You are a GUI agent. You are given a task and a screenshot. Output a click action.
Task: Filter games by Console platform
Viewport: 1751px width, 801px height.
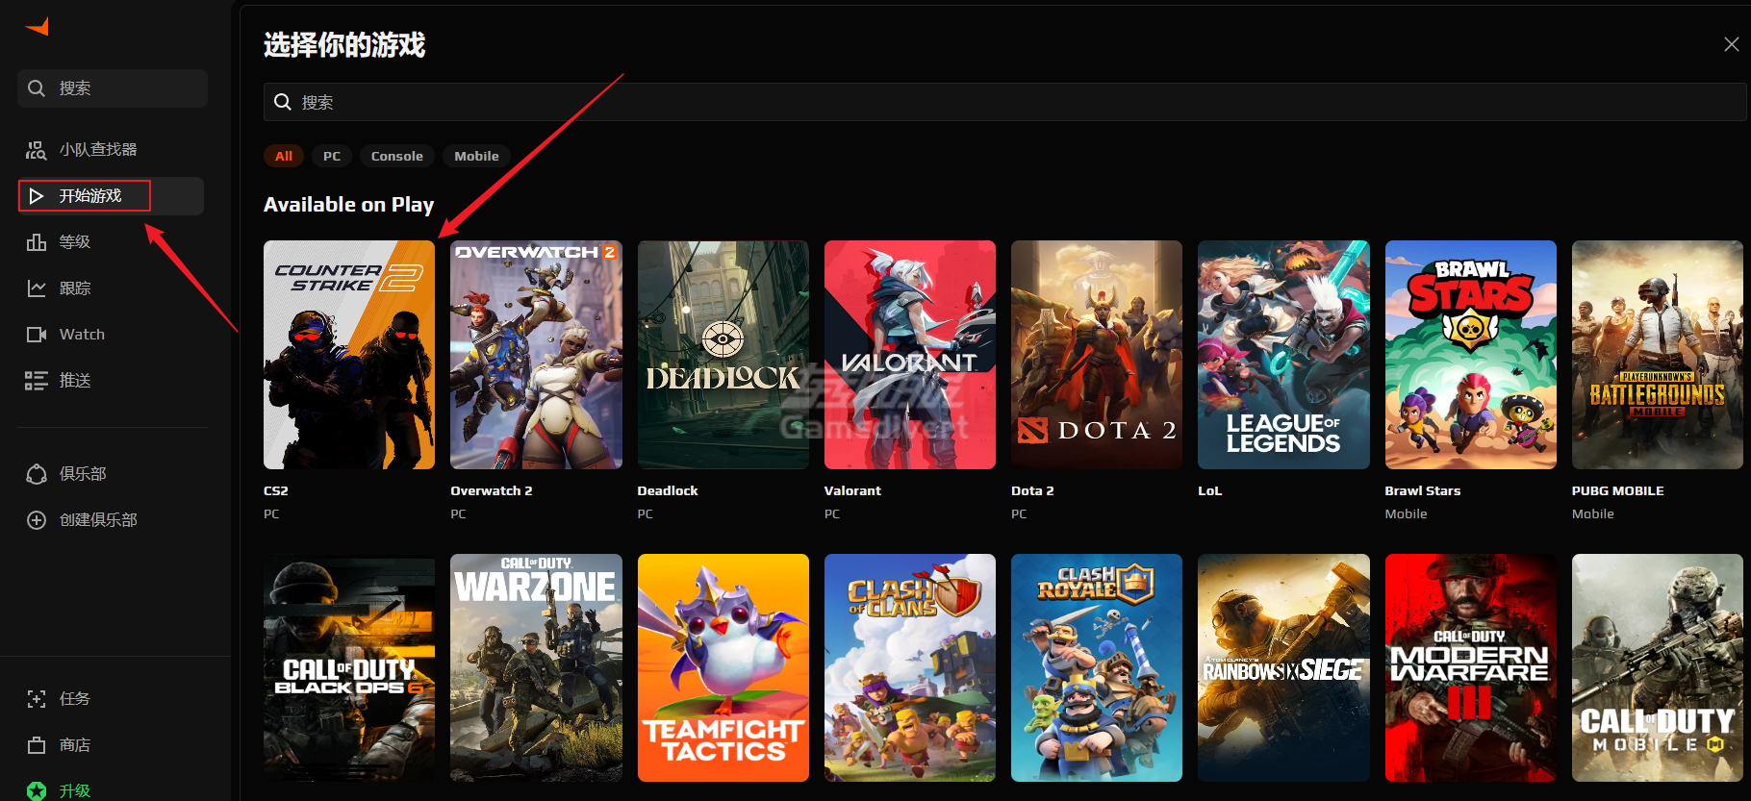tap(396, 156)
